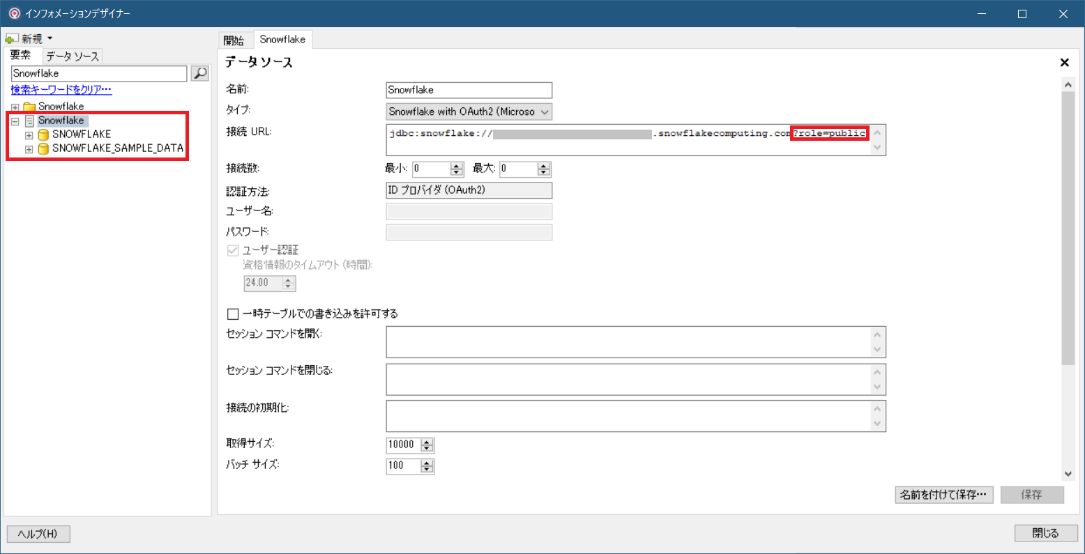The image size is (1085, 554).
Task: Decrease the バッチ サイズ value
Action: click(x=427, y=470)
